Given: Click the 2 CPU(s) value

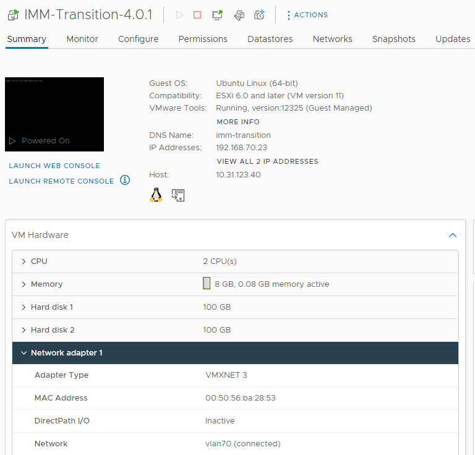Looking at the screenshot, I should pyautogui.click(x=220, y=262).
